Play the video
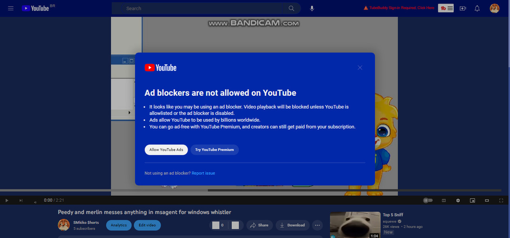510x238 pixels. [7, 201]
